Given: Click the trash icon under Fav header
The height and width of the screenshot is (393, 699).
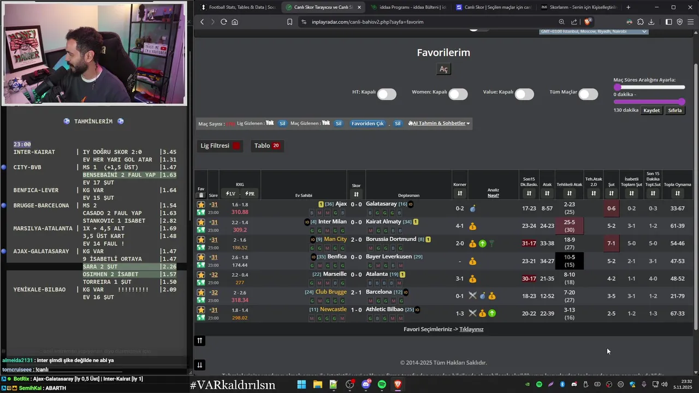Looking at the screenshot, I should click(201, 195).
